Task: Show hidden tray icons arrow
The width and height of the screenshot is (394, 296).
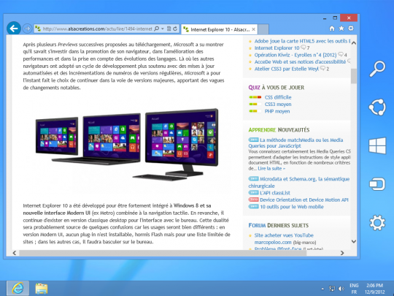Action: (x=322, y=289)
